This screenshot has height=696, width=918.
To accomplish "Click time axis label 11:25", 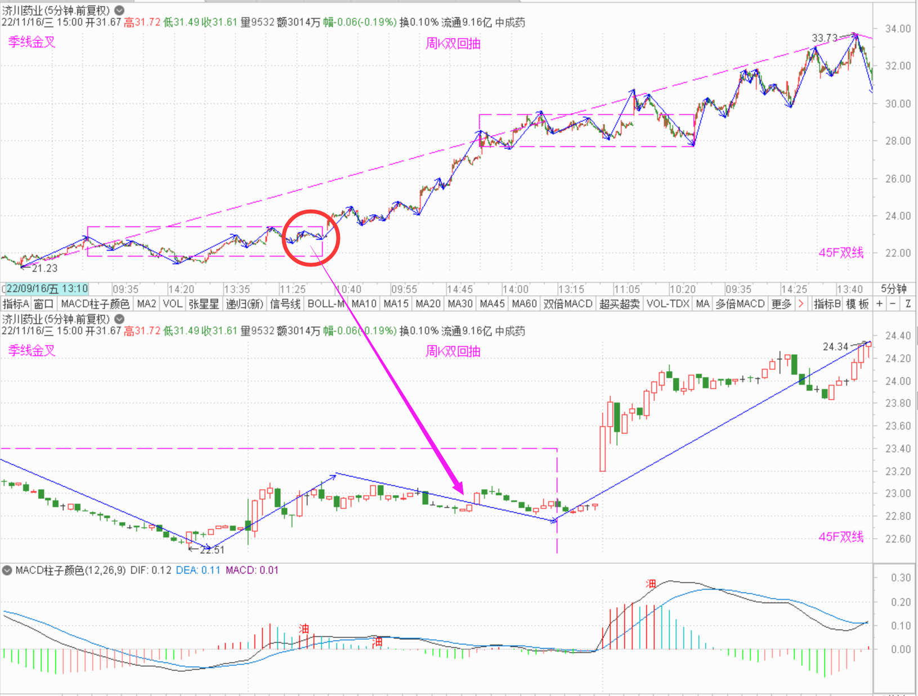I will click(292, 289).
